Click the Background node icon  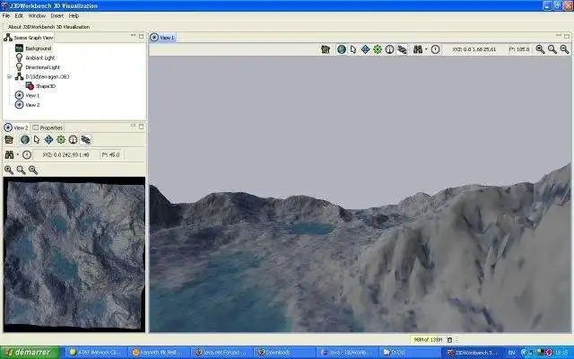point(19,48)
